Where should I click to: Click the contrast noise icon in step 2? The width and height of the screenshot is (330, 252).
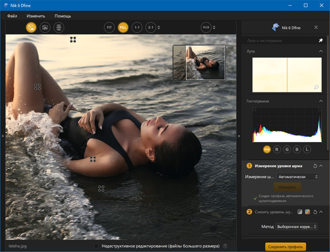[x=300, y=212]
